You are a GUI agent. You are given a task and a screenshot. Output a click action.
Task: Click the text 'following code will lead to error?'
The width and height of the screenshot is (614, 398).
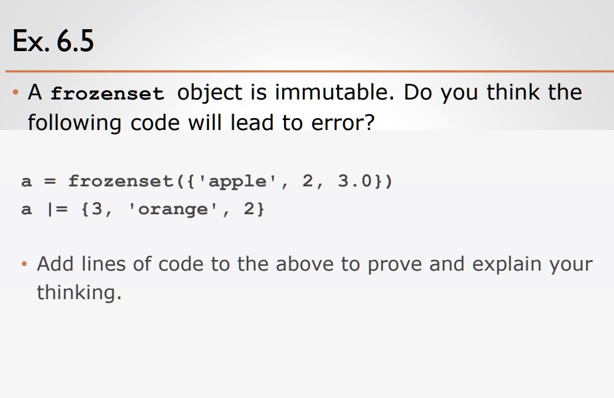[x=201, y=123]
